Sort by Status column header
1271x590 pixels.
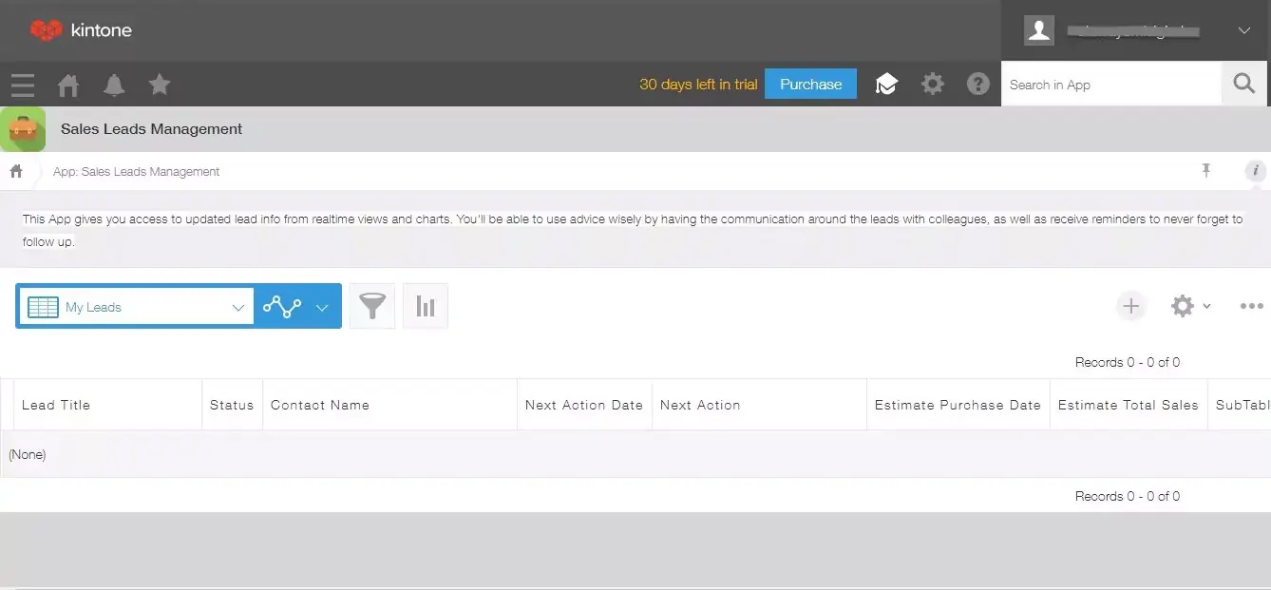coord(232,405)
